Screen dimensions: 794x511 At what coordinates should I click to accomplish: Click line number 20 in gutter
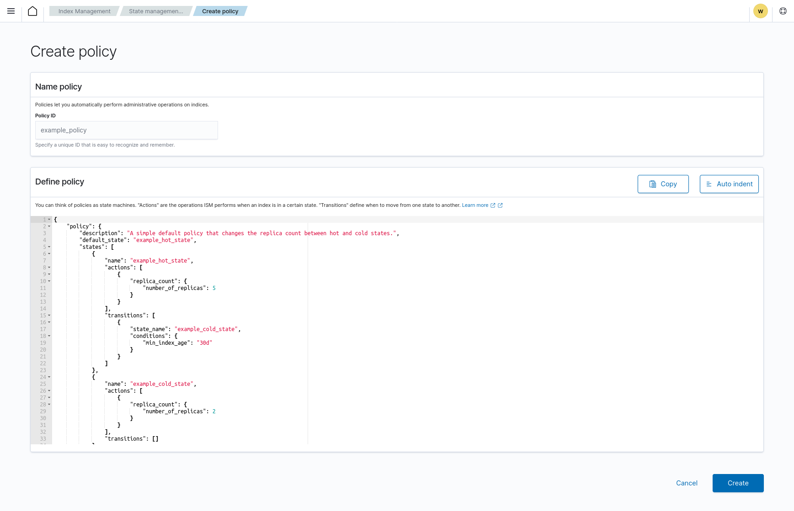(43, 350)
